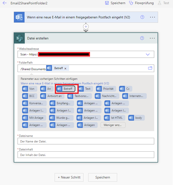Open help for the email trigger step
Screen dimensions: 173x185
[x=142, y=17]
